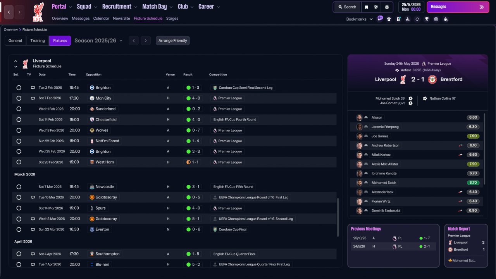Select the Man City fixture radio button
Image resolution: width=496 pixels, height=279 pixels.
[x=19, y=98]
